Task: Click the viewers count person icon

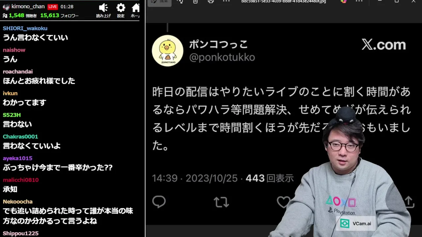Action: coord(5,15)
